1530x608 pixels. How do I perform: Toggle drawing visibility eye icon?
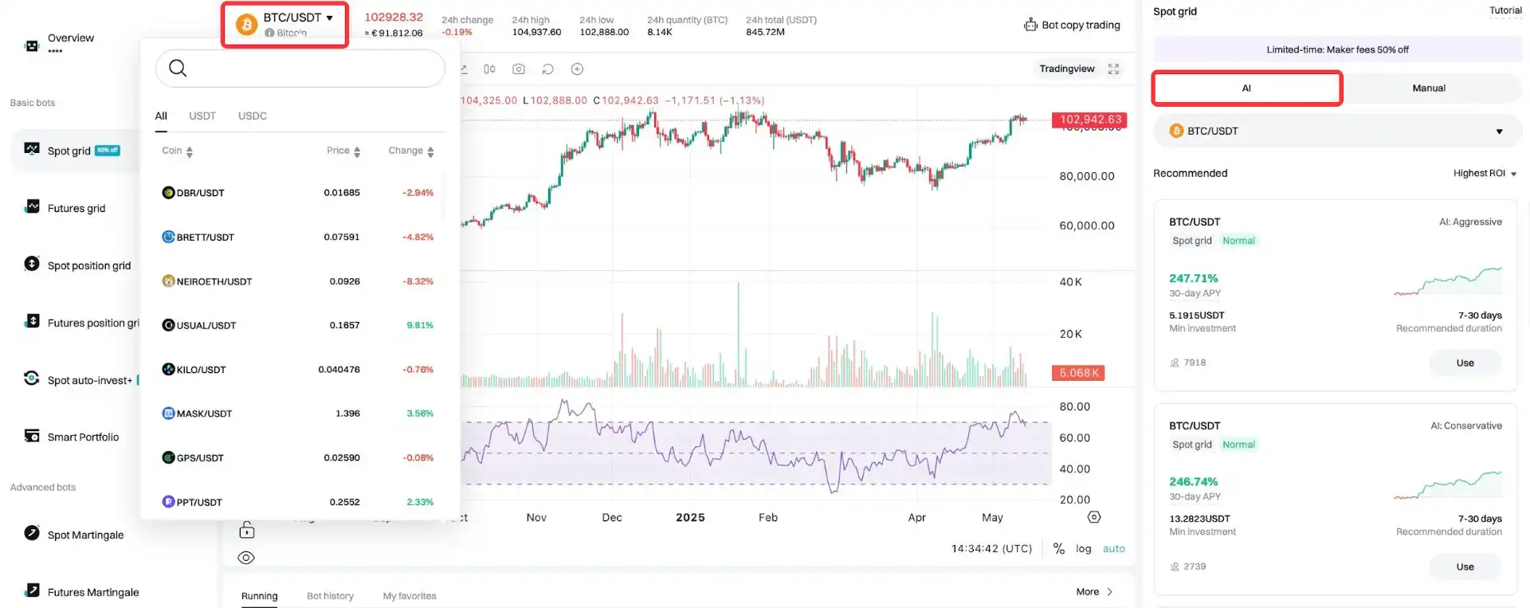click(246, 558)
